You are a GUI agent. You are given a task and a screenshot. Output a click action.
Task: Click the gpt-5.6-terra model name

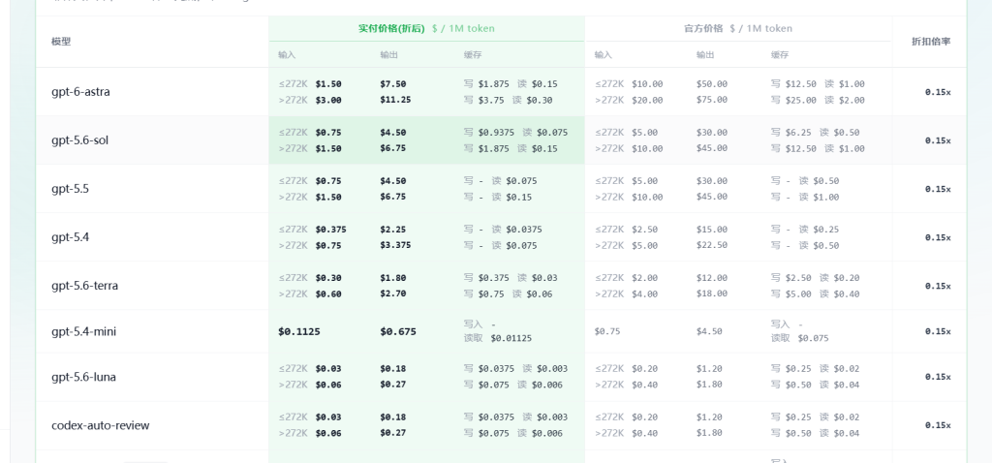[x=85, y=286]
